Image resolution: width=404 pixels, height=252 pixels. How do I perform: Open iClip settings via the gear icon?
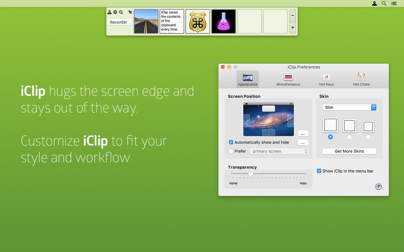click(114, 12)
